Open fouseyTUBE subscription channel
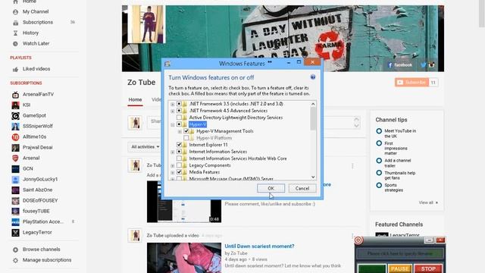The height and width of the screenshot is (273, 485). click(36, 211)
